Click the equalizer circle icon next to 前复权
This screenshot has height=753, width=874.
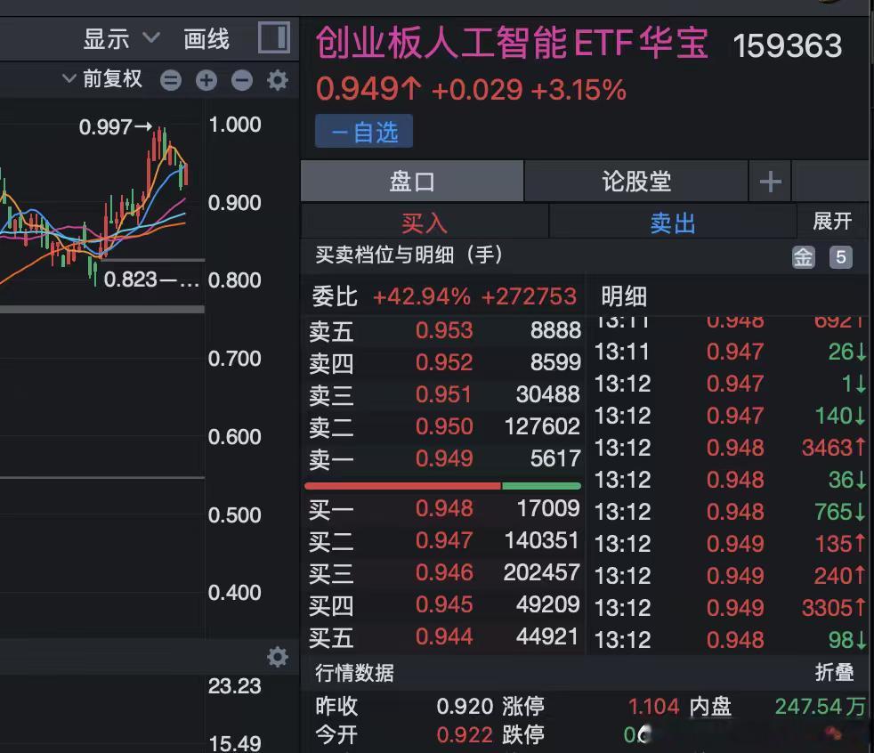[169, 80]
